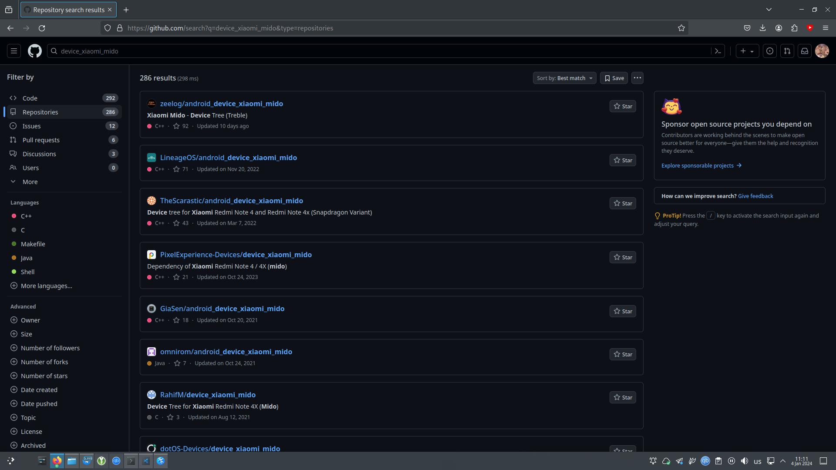Open command palette icon in search bar
Screen dimensions: 836x470
[718, 51]
